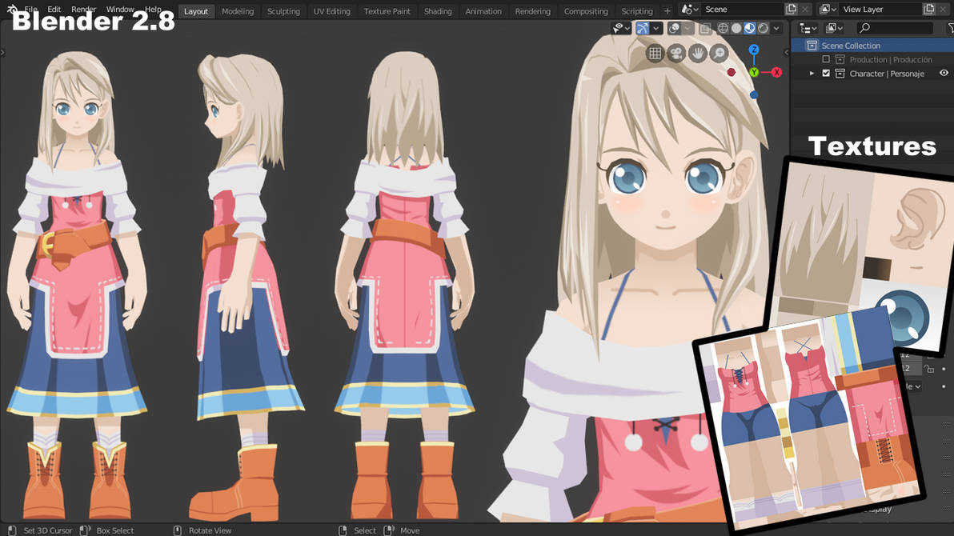Click the red X axis gizmo

pyautogui.click(x=776, y=72)
